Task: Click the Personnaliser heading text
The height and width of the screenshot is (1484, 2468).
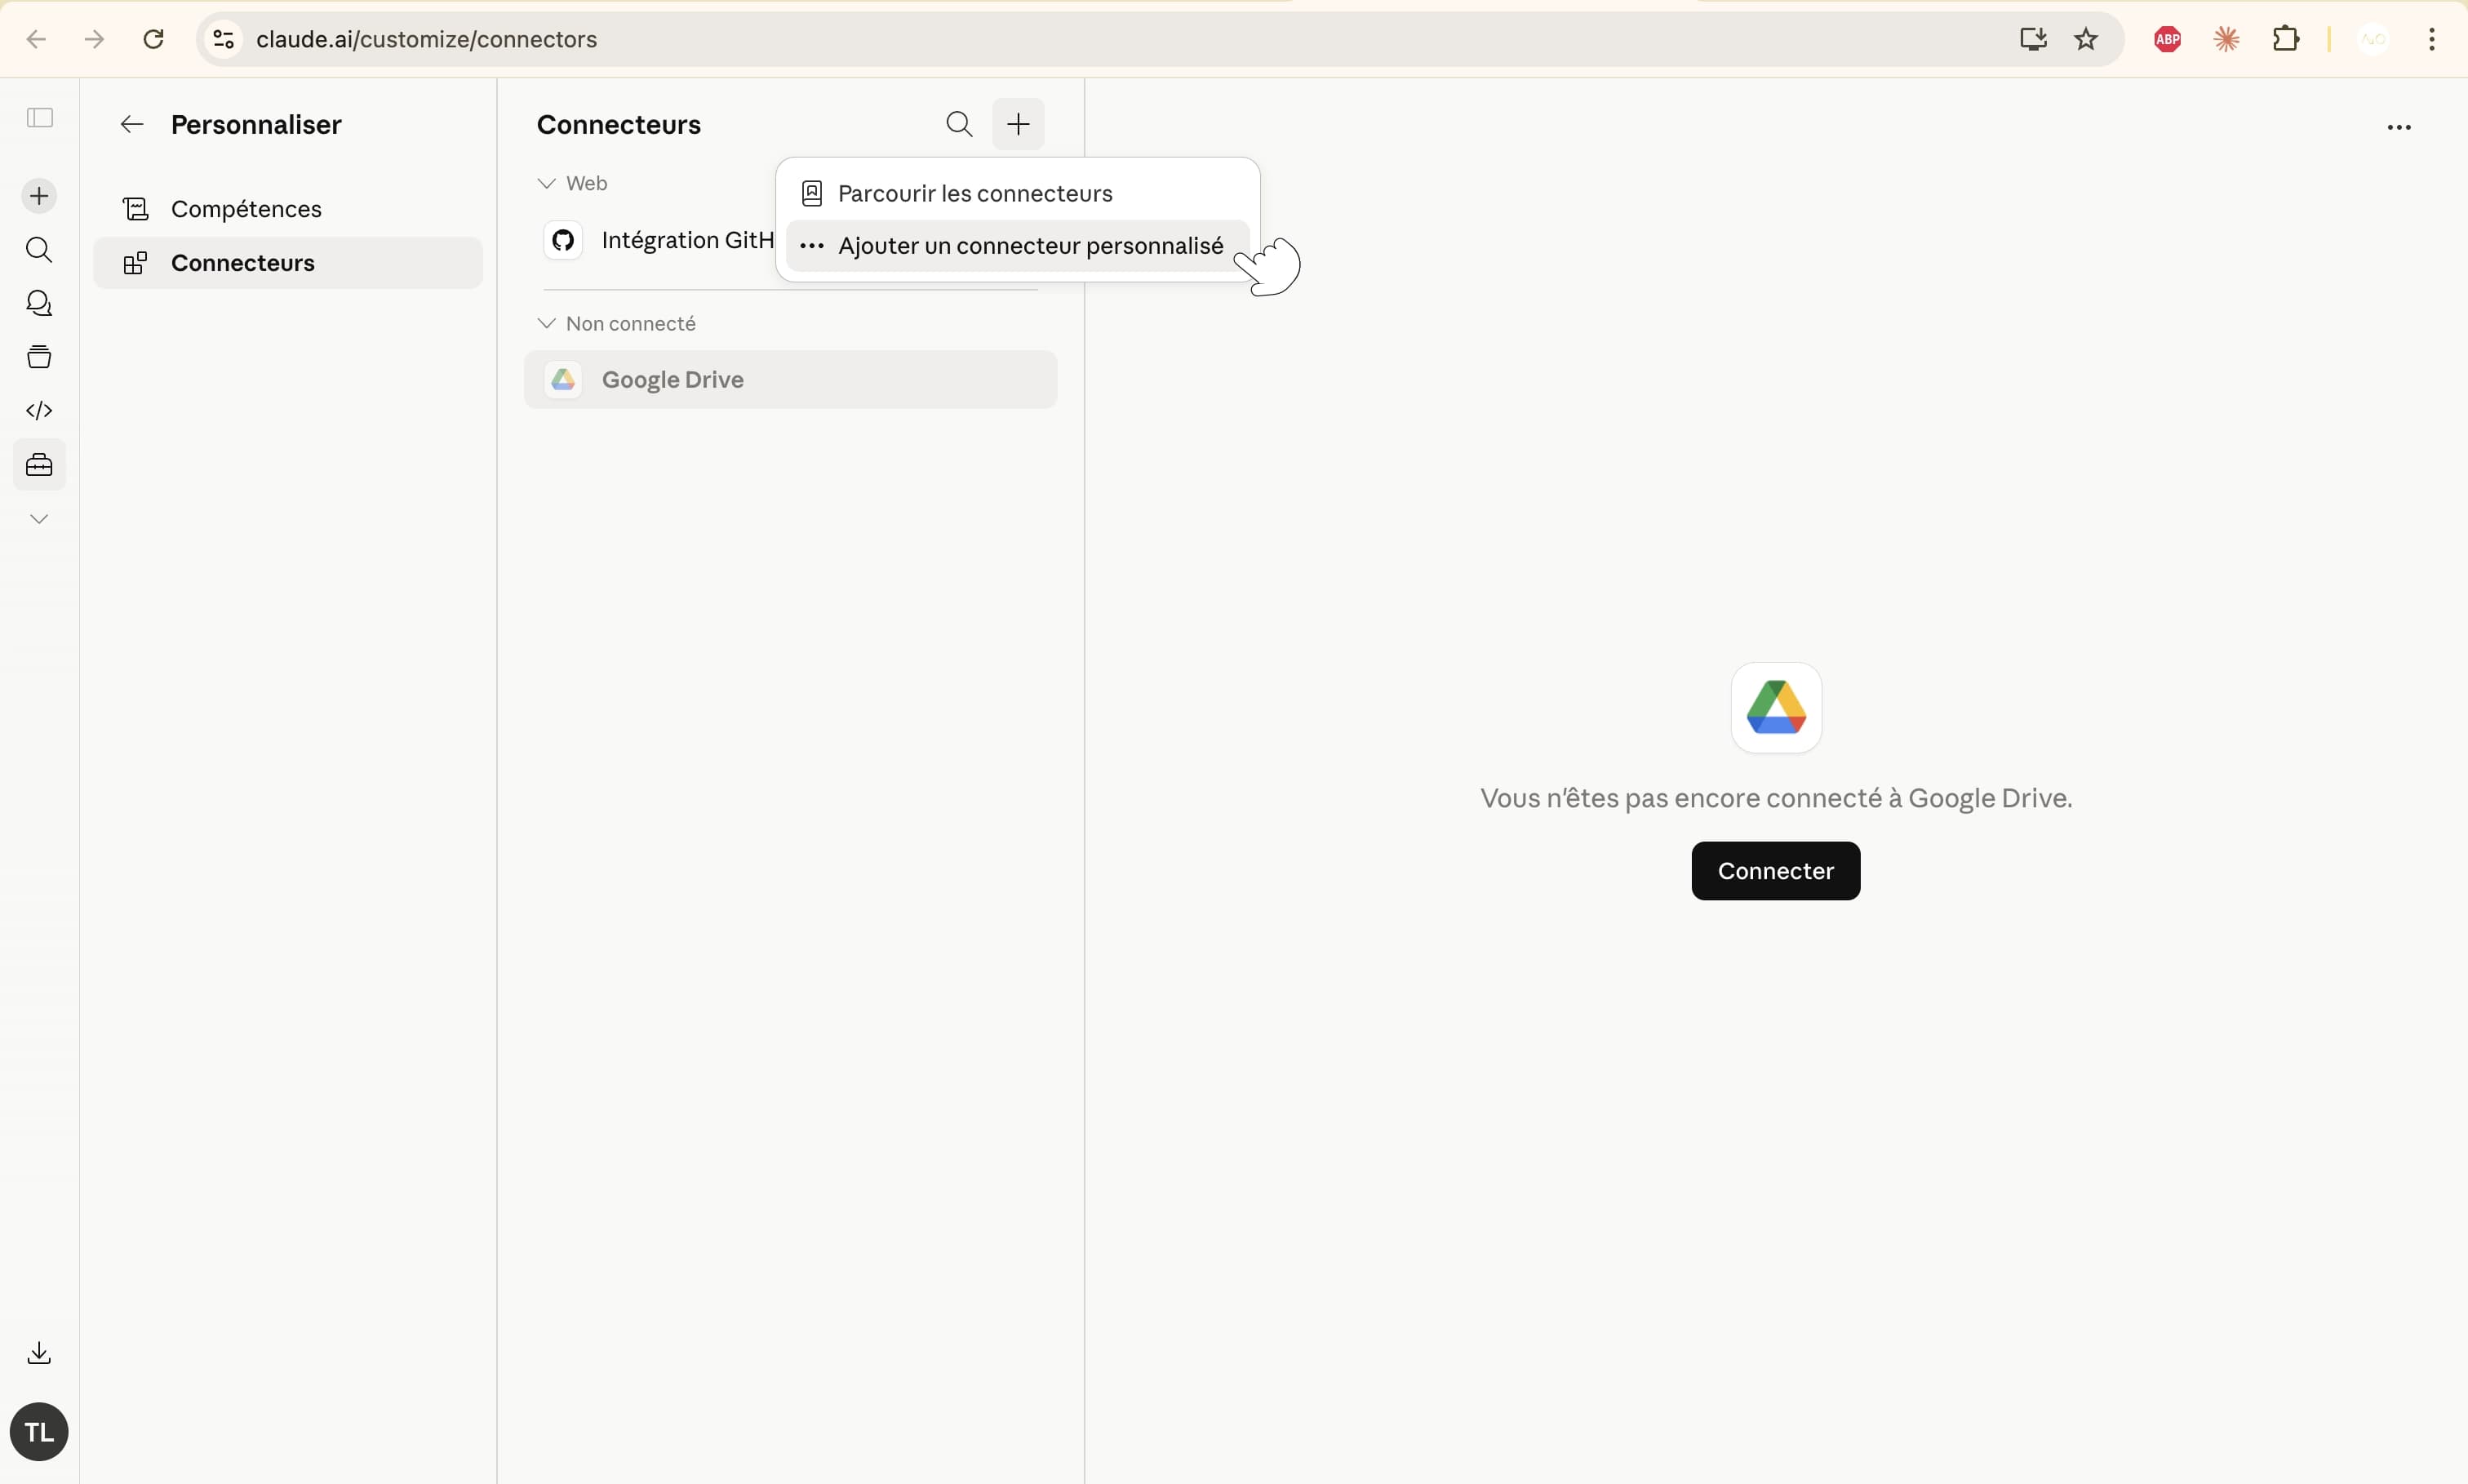Action: [256, 125]
